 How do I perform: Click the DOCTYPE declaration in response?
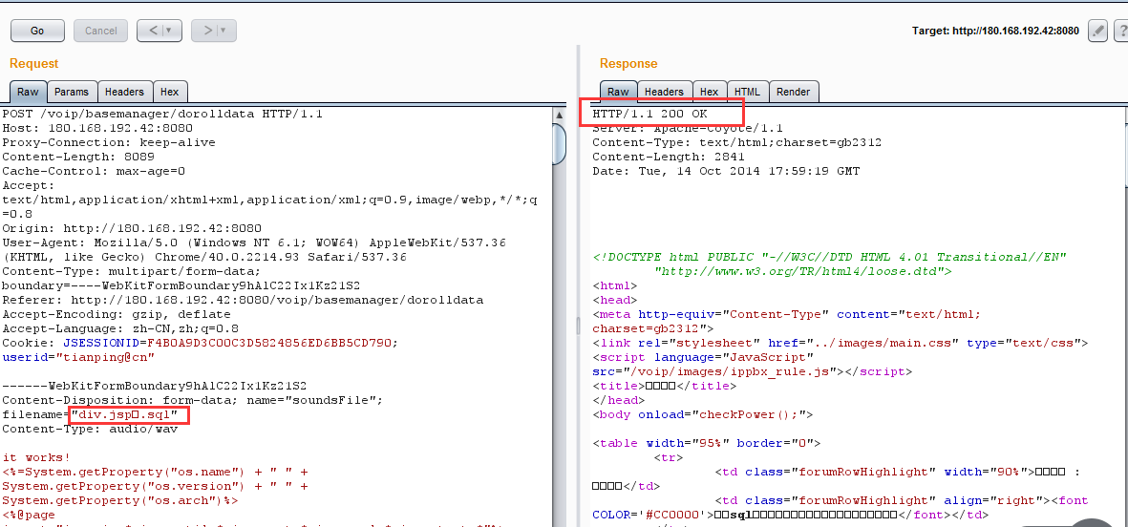point(829,263)
